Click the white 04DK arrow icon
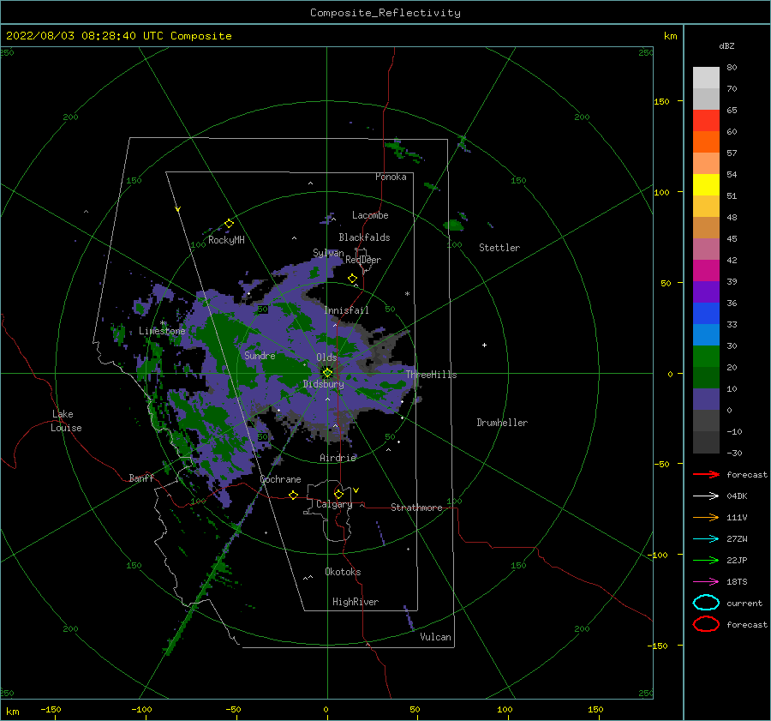Image resolution: width=771 pixels, height=721 pixels. click(x=706, y=496)
